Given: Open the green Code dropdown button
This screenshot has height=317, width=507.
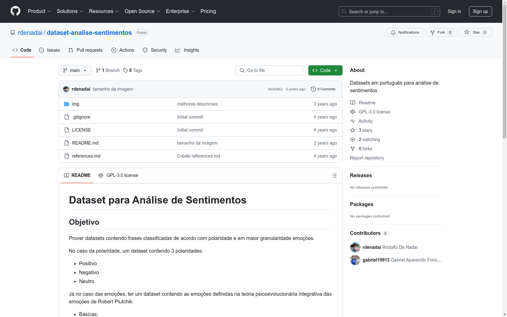Looking at the screenshot, I should [x=325, y=70].
